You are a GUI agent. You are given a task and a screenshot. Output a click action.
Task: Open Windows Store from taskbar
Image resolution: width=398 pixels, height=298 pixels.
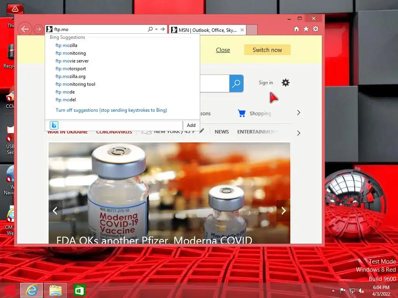point(79,290)
